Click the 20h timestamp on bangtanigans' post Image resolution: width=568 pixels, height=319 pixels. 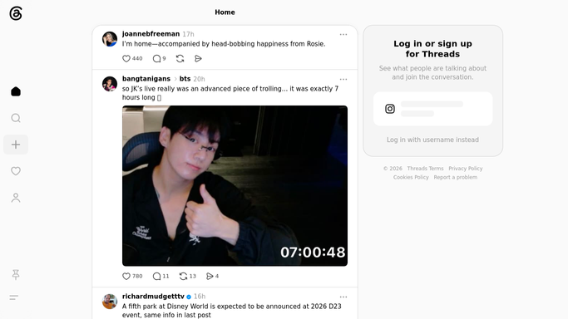[199, 79]
